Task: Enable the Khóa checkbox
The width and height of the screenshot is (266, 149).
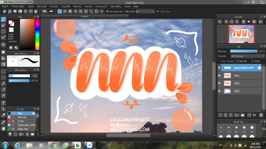Action: point(252,61)
